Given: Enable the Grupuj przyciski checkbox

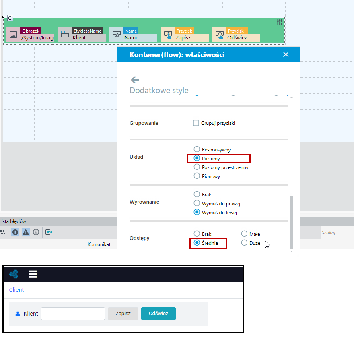Looking at the screenshot, I should click(x=196, y=123).
